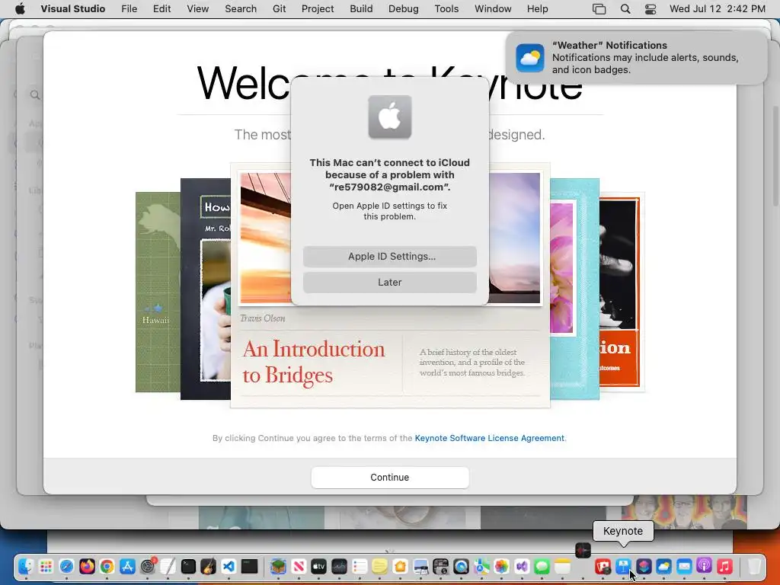Image resolution: width=780 pixels, height=585 pixels.
Task: Open Stocks from the Dock
Action: 339,566
